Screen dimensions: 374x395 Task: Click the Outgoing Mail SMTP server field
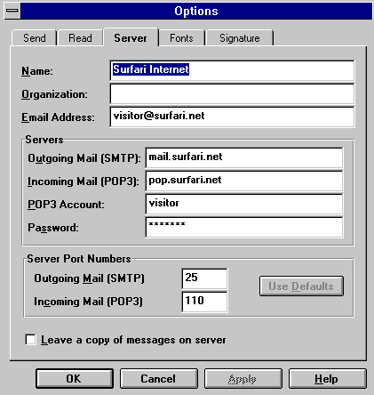coord(244,157)
